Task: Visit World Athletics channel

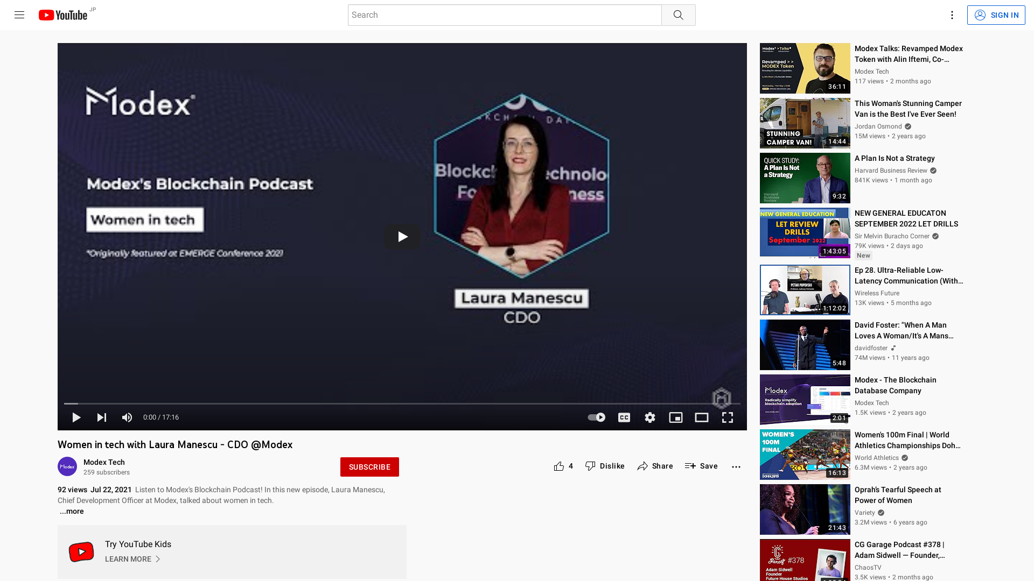Action: coord(876,458)
